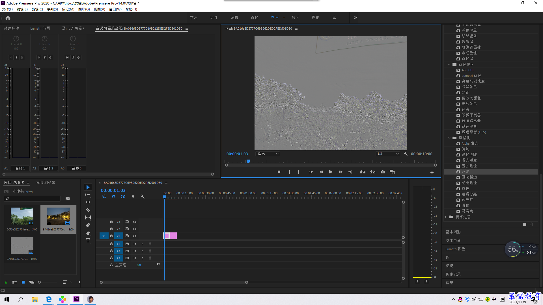The height and width of the screenshot is (305, 543).
Task: Click the New Bin icon in project panel
Action: click(x=68, y=199)
